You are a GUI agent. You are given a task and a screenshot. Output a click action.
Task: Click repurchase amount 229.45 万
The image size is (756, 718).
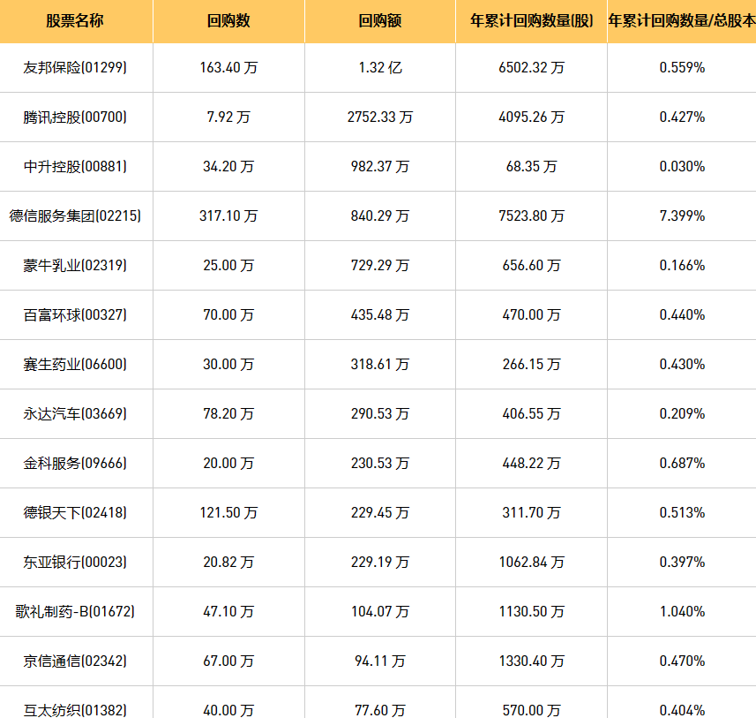point(380,513)
